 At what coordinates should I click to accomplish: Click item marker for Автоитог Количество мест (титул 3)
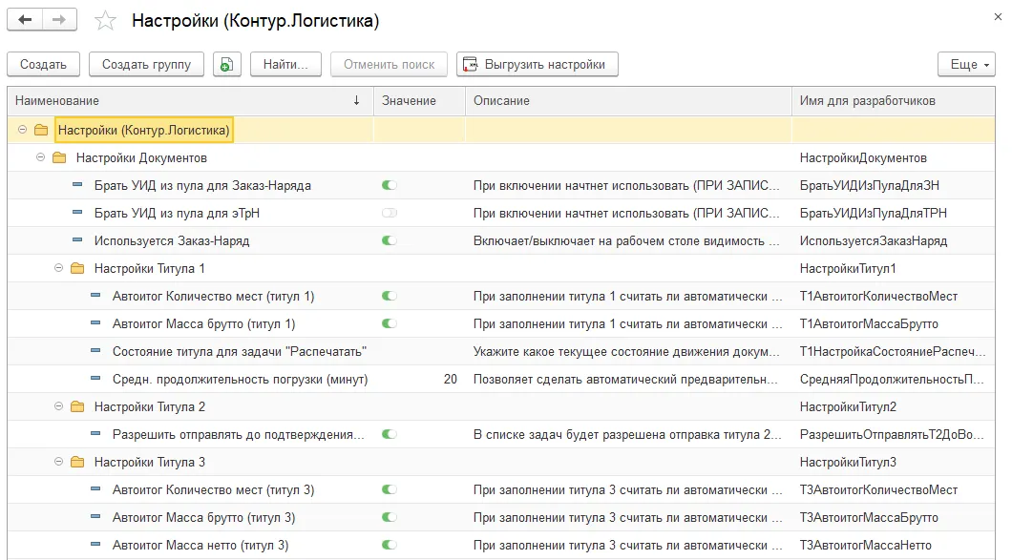(x=95, y=489)
